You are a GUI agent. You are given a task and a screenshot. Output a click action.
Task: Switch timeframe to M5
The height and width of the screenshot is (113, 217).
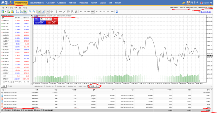point(85,12)
